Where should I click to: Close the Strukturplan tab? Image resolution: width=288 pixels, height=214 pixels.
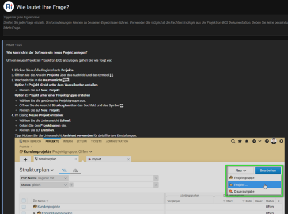[x=75, y=159]
